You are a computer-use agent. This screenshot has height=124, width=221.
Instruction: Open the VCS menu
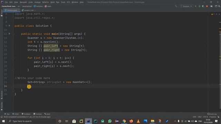pos(68,2)
